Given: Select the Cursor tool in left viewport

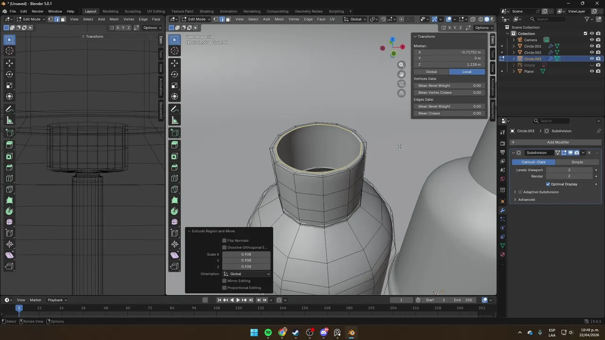Looking at the screenshot, I should [x=9, y=51].
